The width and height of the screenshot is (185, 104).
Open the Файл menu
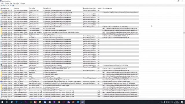pyautogui.click(x=2, y=3)
